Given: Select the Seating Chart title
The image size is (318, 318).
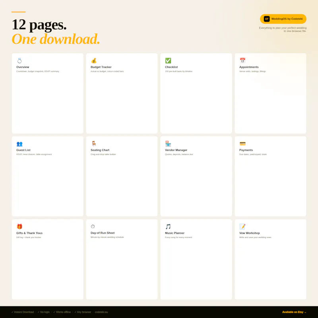Looking at the screenshot, I should click(x=100, y=150).
